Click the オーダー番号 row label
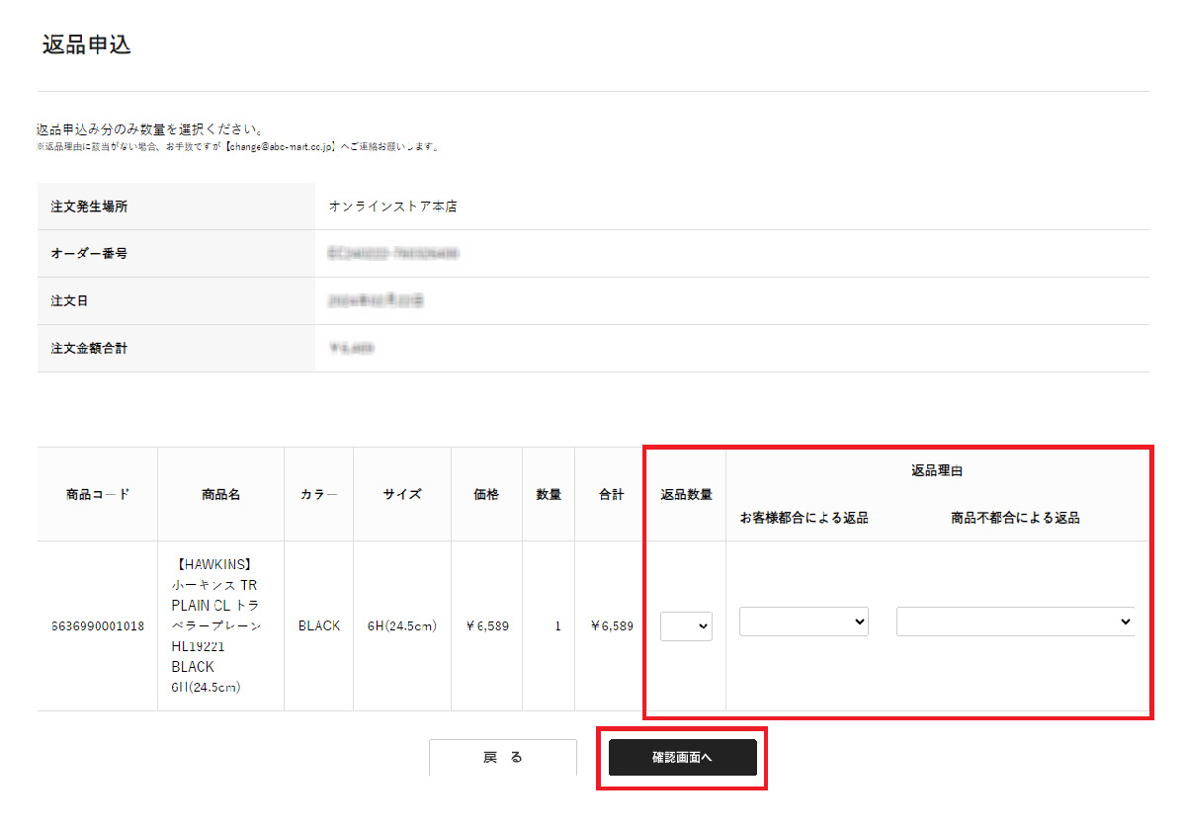The height and width of the screenshot is (829, 1186). click(89, 254)
